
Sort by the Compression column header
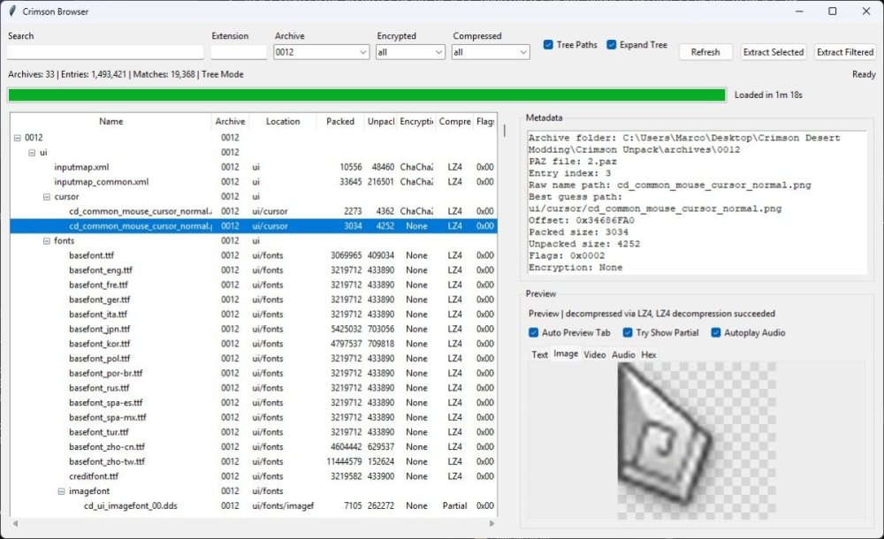[x=455, y=121]
